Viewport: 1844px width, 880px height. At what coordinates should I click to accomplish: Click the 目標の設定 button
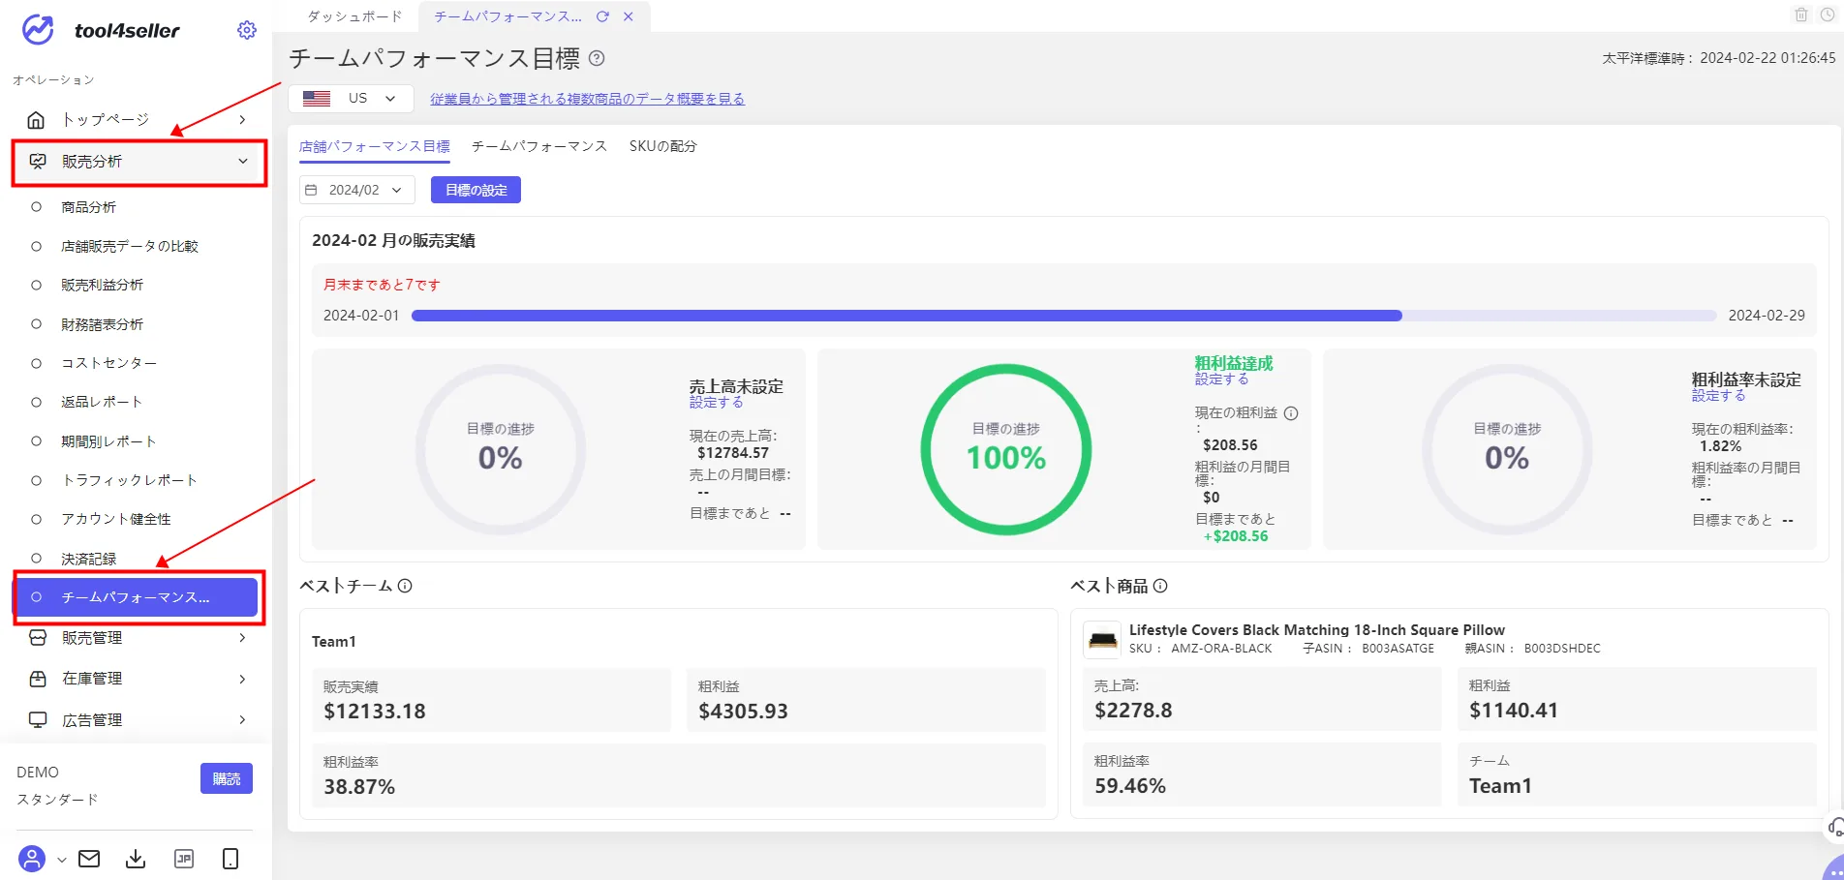pos(476,191)
